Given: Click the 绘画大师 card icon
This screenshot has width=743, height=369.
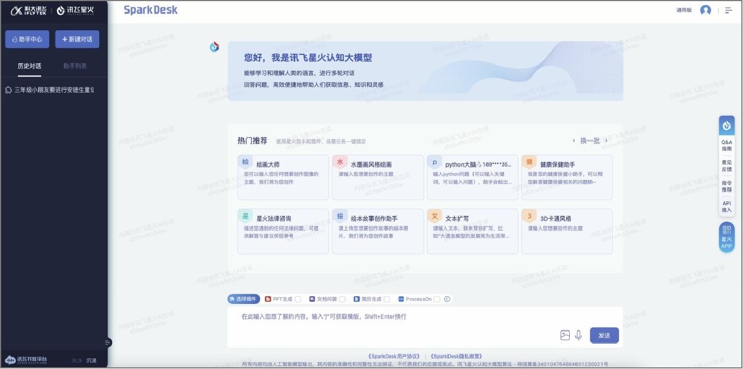Looking at the screenshot, I should click(245, 162).
